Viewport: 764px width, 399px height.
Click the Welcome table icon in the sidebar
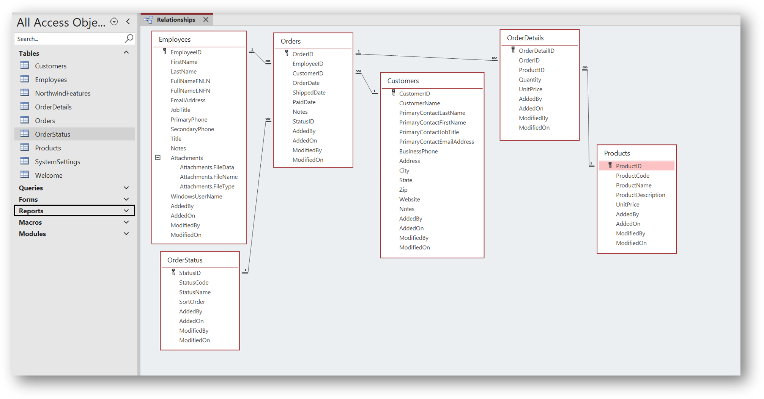tap(25, 175)
